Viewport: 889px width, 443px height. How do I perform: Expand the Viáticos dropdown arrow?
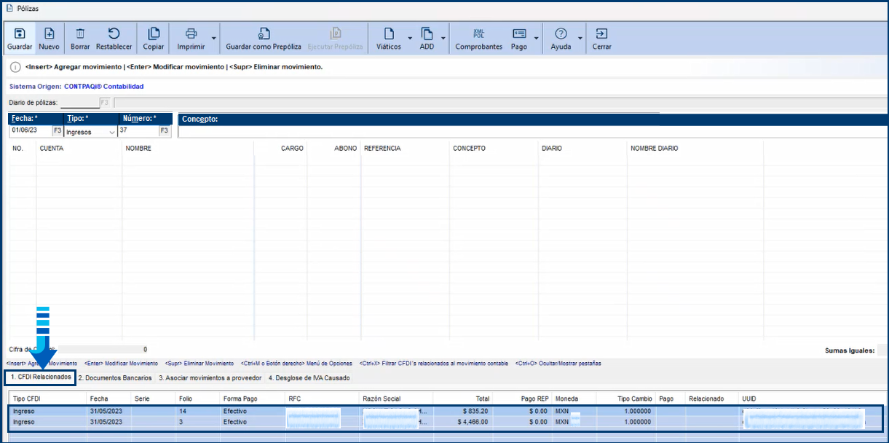pyautogui.click(x=410, y=38)
